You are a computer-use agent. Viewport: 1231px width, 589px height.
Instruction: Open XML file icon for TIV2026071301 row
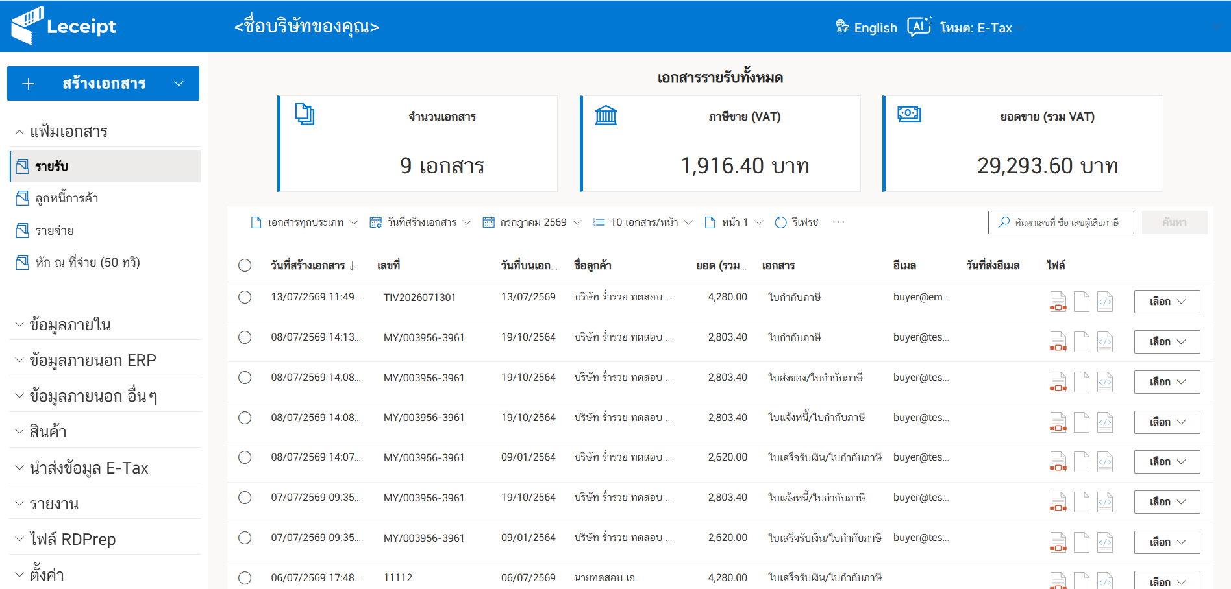pyautogui.click(x=1105, y=302)
